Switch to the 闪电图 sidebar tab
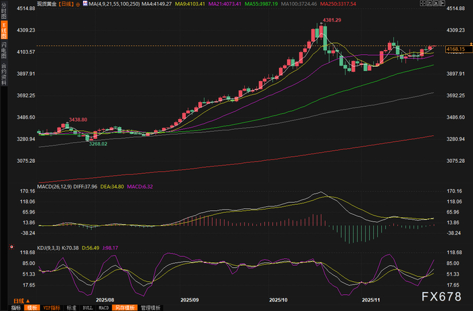Viewport: 473px width, 311px height. click(x=4, y=51)
